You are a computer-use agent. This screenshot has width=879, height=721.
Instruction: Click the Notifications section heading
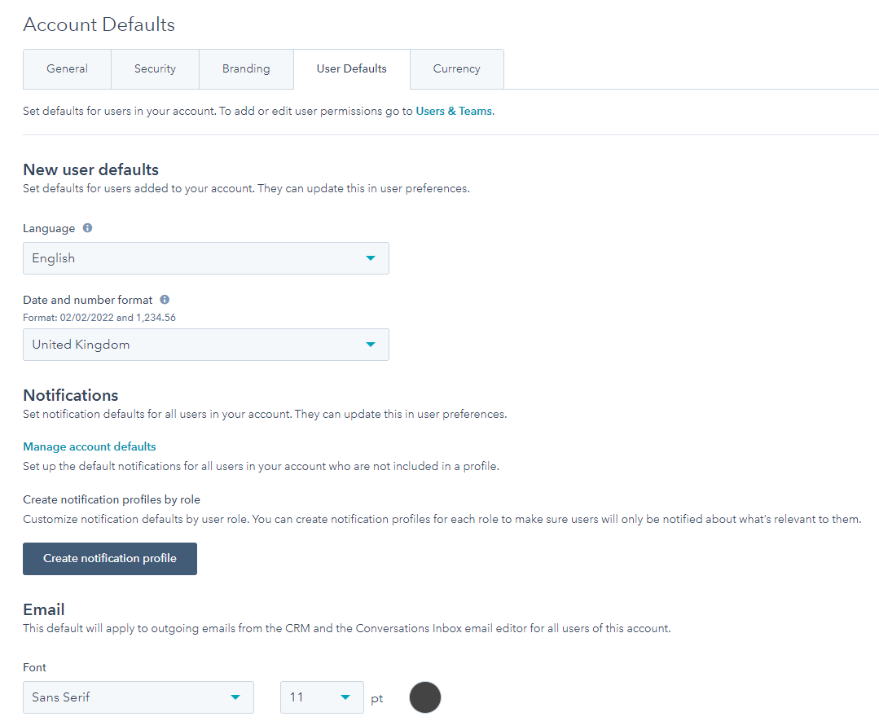point(71,395)
